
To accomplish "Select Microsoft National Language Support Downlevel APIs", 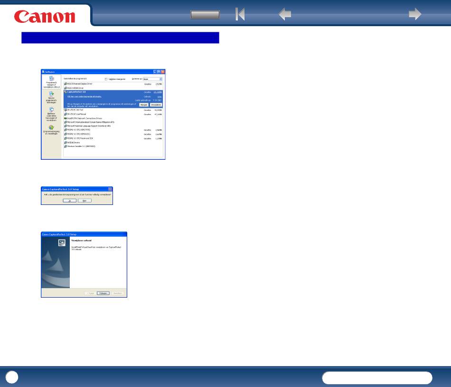I will tap(113, 126).
